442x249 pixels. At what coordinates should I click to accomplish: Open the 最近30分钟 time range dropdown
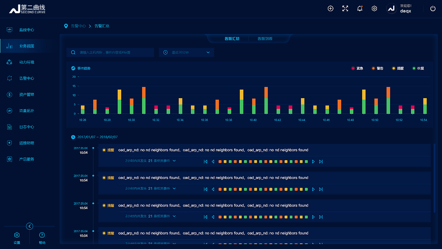pos(186,52)
